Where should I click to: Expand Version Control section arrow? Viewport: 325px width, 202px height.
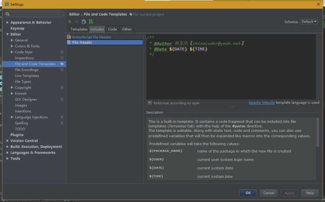(7, 141)
